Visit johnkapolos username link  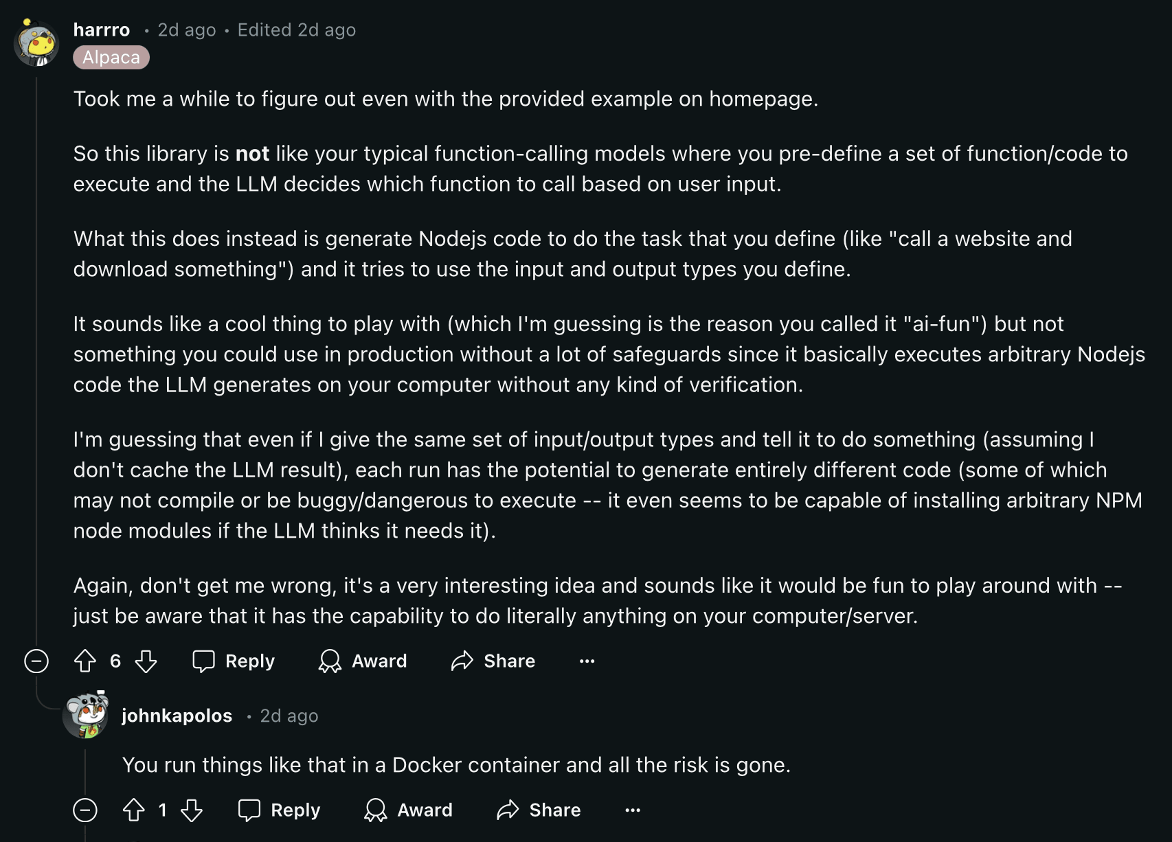click(x=177, y=716)
